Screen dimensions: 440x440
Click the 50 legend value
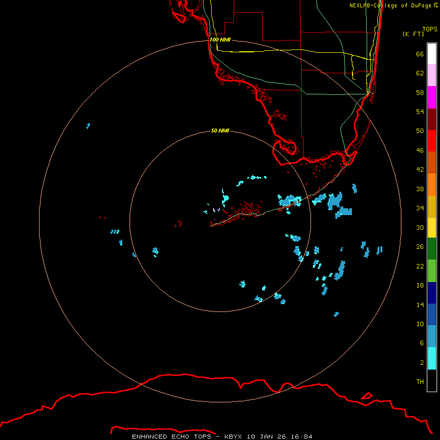[x=420, y=131]
